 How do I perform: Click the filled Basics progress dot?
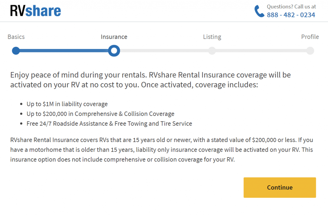[x=16, y=51]
